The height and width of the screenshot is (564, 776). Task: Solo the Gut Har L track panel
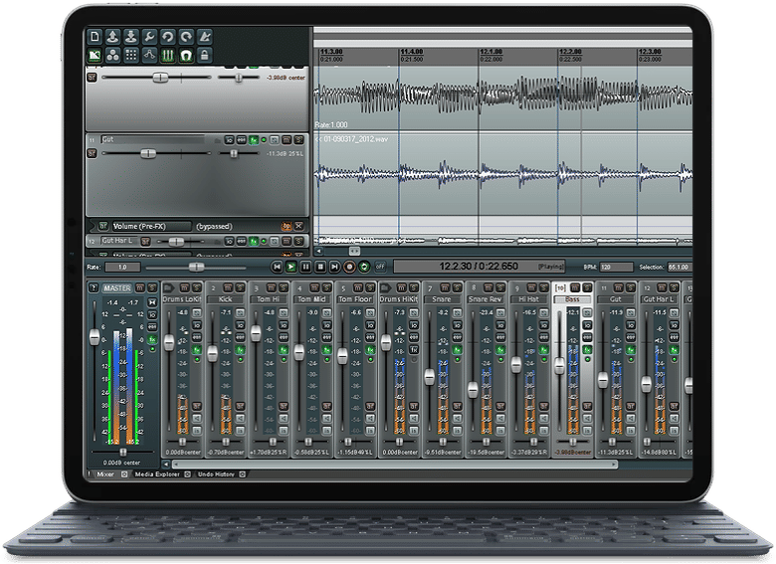coord(298,242)
